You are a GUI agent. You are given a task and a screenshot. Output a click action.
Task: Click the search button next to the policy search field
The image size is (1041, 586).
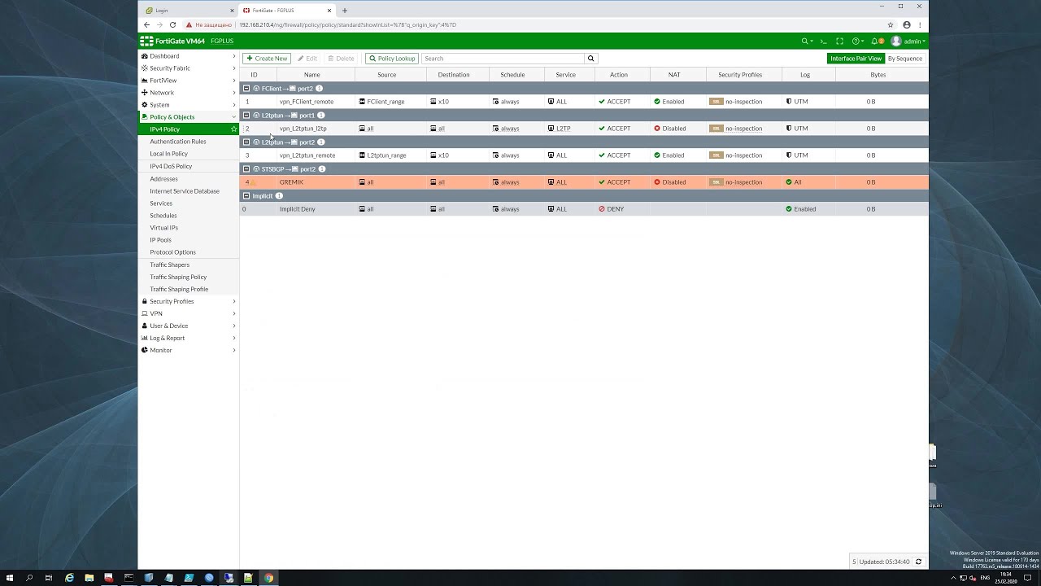click(591, 59)
